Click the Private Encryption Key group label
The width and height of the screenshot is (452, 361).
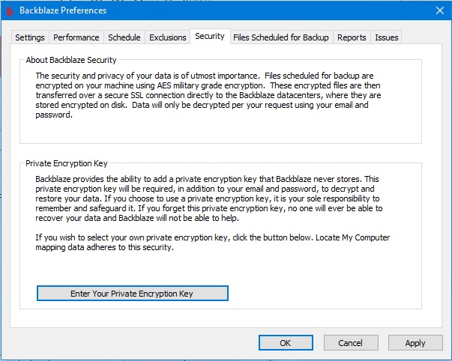pos(67,163)
